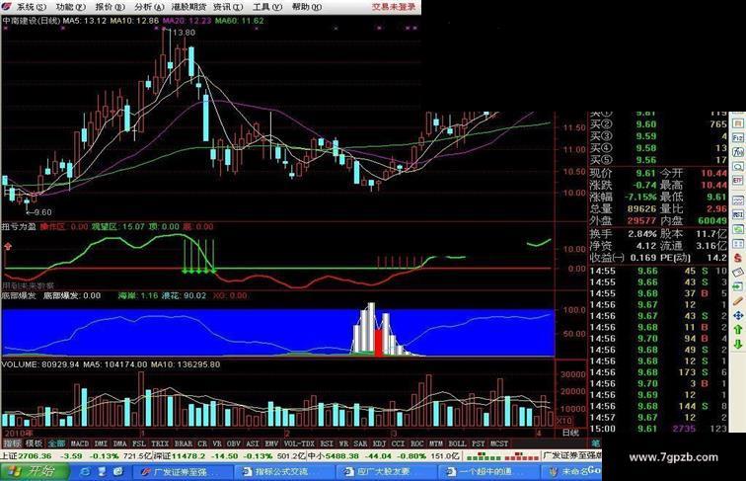Click the 日线 daily period label
This screenshot has width=746, height=481.
[x=570, y=433]
